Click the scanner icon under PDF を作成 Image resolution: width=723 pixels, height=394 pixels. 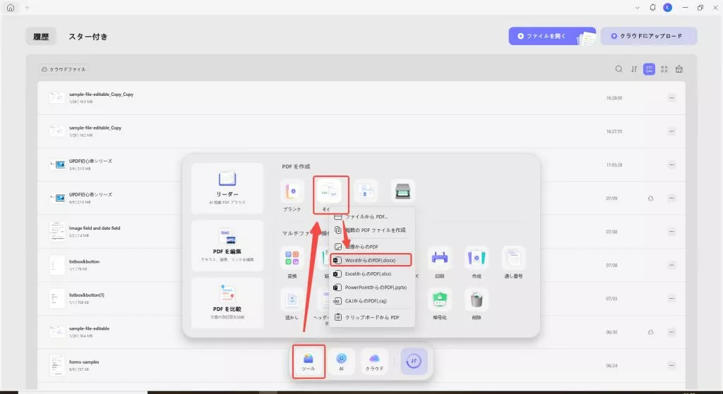tap(402, 191)
